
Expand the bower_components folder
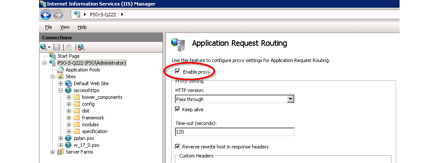(x=69, y=97)
